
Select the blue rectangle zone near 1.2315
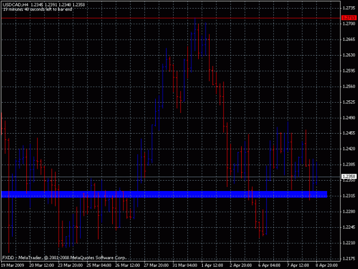(x=164, y=194)
